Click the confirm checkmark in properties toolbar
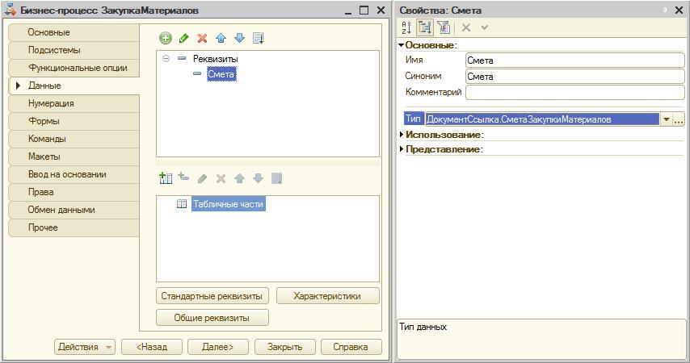The image size is (690, 363). [x=485, y=27]
